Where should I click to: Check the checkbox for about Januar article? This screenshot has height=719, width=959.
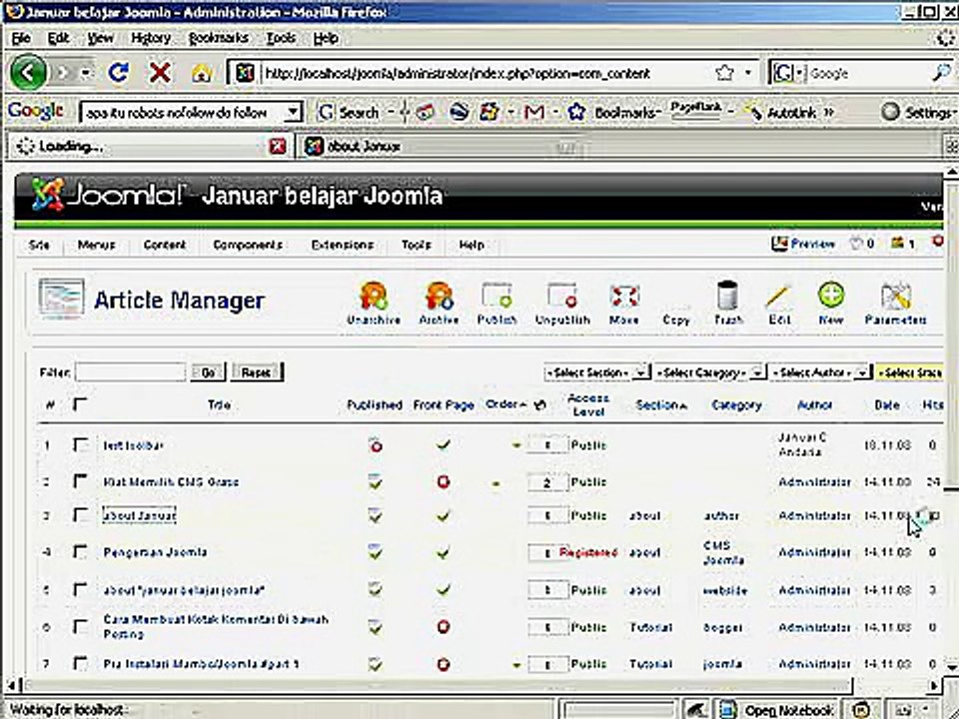pos(80,515)
